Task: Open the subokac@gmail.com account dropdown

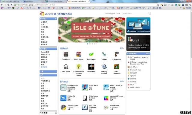Action: tap(112, 14)
